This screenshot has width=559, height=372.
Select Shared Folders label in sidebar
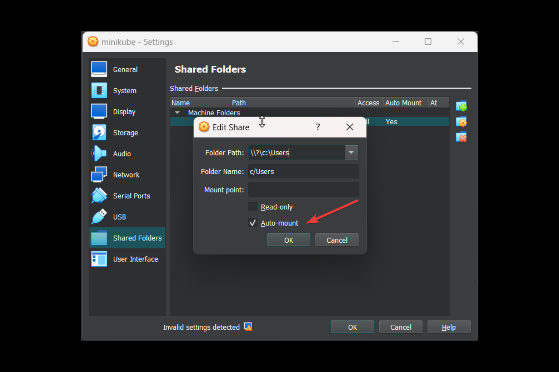[137, 238]
